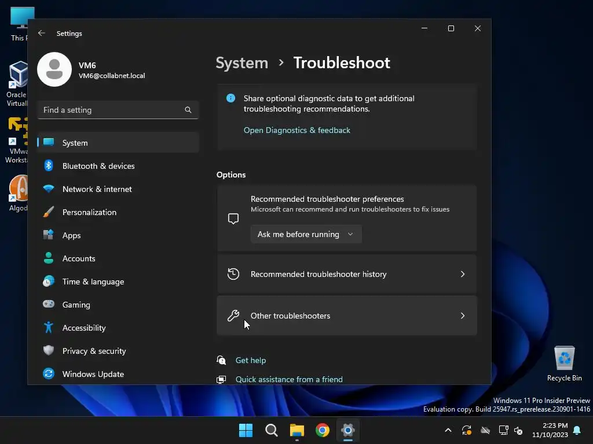The image size is (593, 444).
Task: Open Network & internet settings
Action: coord(118,189)
